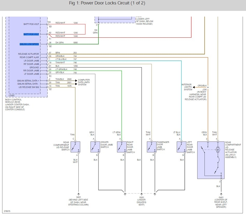Click the 'BRN 253' wire label
This screenshot has width=246, height=221.
click(x=66, y=53)
